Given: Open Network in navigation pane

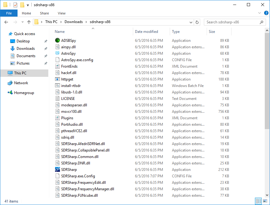Looking at the screenshot, I should point(21,83).
